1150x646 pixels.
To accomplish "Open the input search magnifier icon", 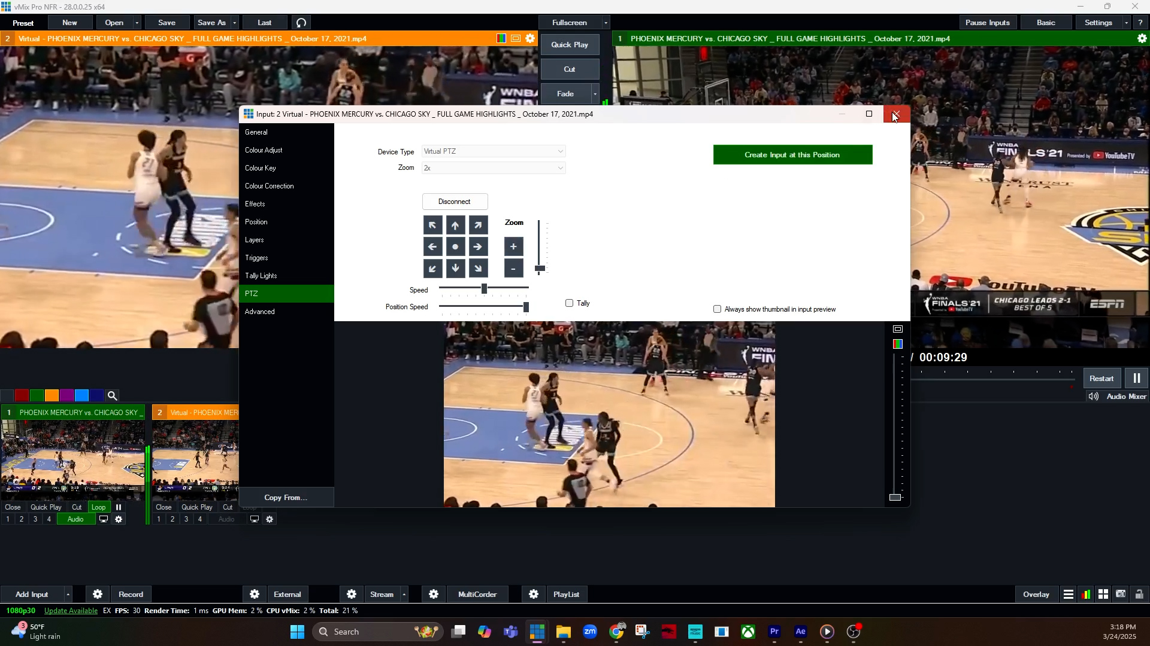I will click(x=112, y=395).
